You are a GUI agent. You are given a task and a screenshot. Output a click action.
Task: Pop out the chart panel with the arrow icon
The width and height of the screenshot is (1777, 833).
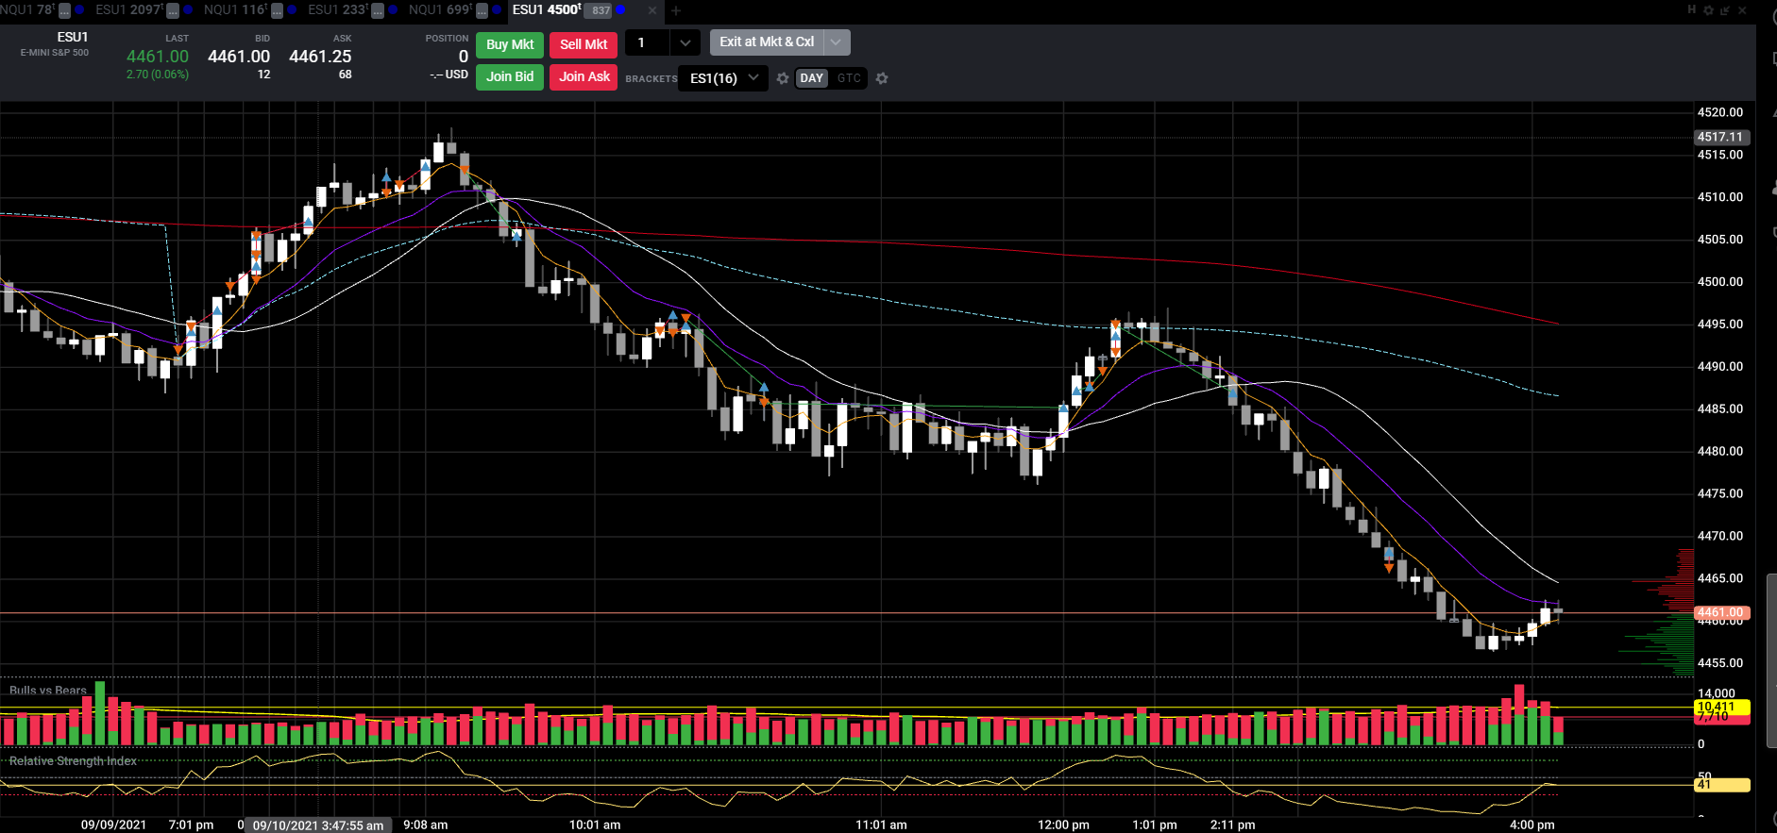(x=1725, y=9)
